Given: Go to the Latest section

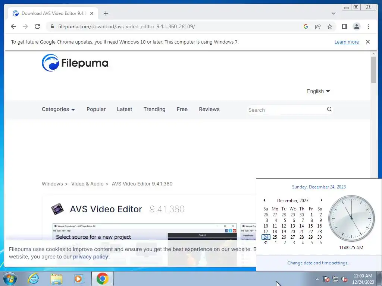Looking at the screenshot, I should 125,109.
